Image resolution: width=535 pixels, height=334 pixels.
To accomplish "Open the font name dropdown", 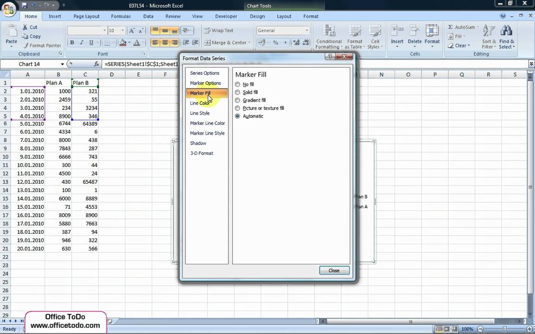I will [x=104, y=31].
